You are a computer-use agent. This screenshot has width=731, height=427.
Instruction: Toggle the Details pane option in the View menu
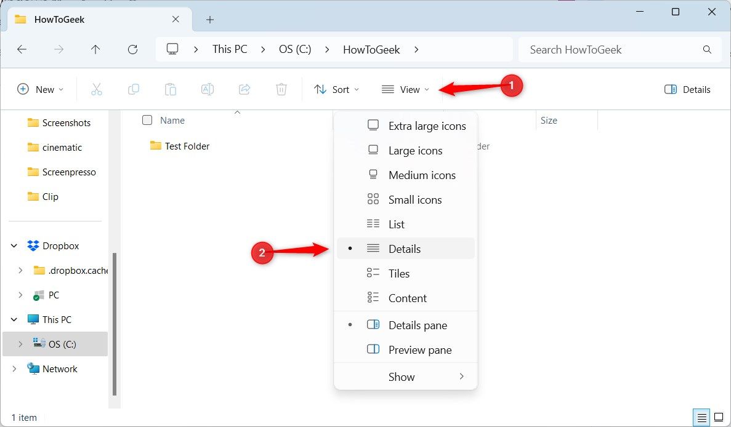pos(406,325)
